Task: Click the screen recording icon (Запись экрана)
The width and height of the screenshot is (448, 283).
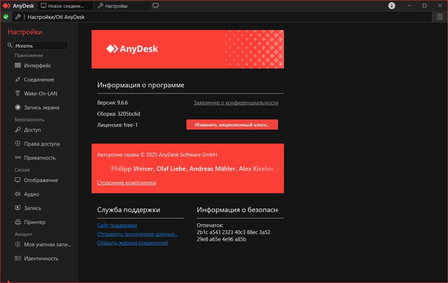Action: tap(18, 108)
